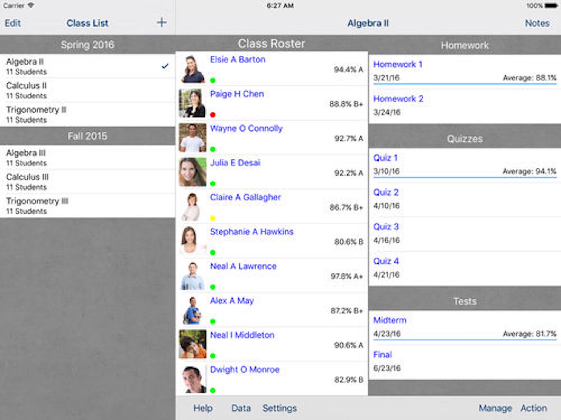Screen dimensions: 561x420
Task: Open Neal A Lawrence's student record
Action: 243,266
